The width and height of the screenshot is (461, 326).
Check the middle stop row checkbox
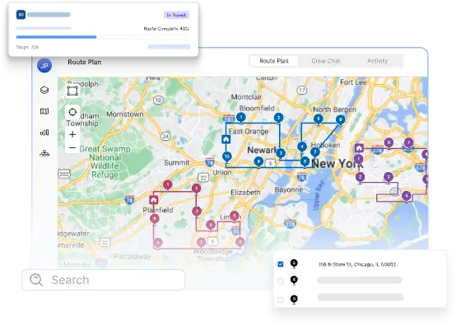(x=281, y=281)
